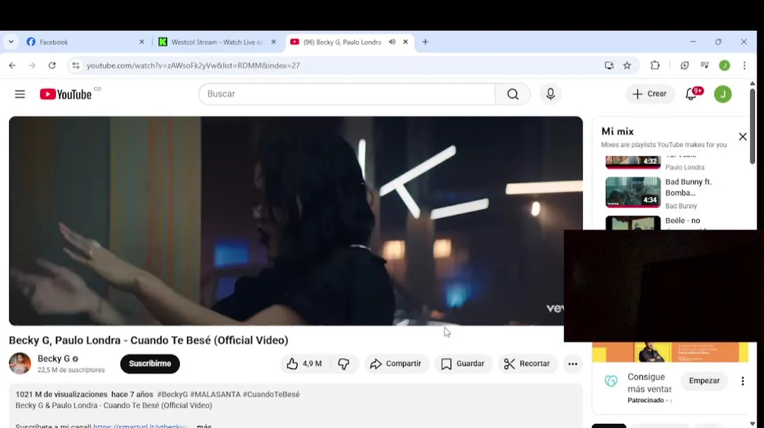The width and height of the screenshot is (764, 428).
Task: Open more actions ellipsis under video
Action: click(x=573, y=364)
